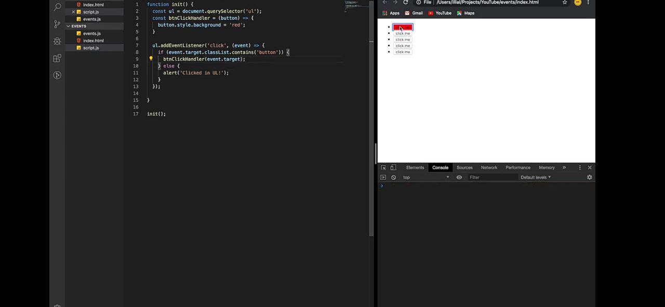Toggle the device toolbar in DevTools
Image resolution: width=665 pixels, height=307 pixels.
point(393,167)
